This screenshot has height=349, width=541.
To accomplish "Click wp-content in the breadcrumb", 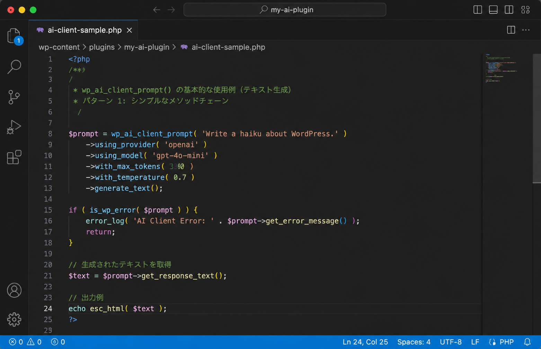I will (x=59, y=47).
